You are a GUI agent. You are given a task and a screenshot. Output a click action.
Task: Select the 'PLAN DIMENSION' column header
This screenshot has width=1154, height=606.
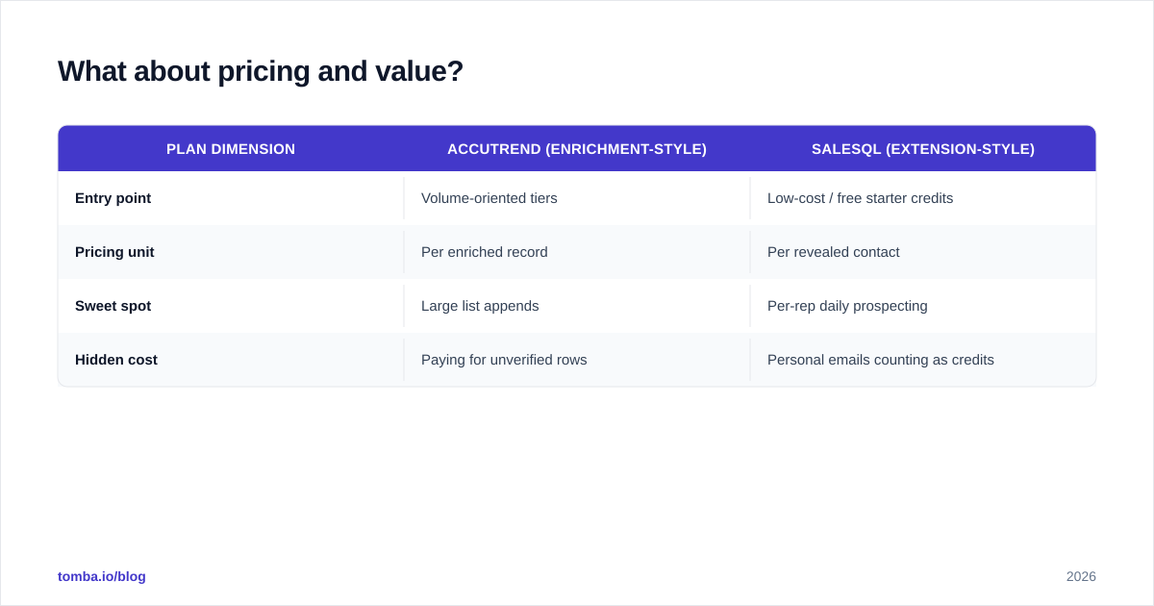[x=231, y=149]
